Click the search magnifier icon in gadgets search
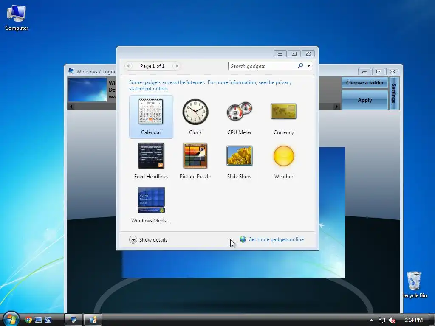Screen dimensions: 435x326 pos(300,66)
